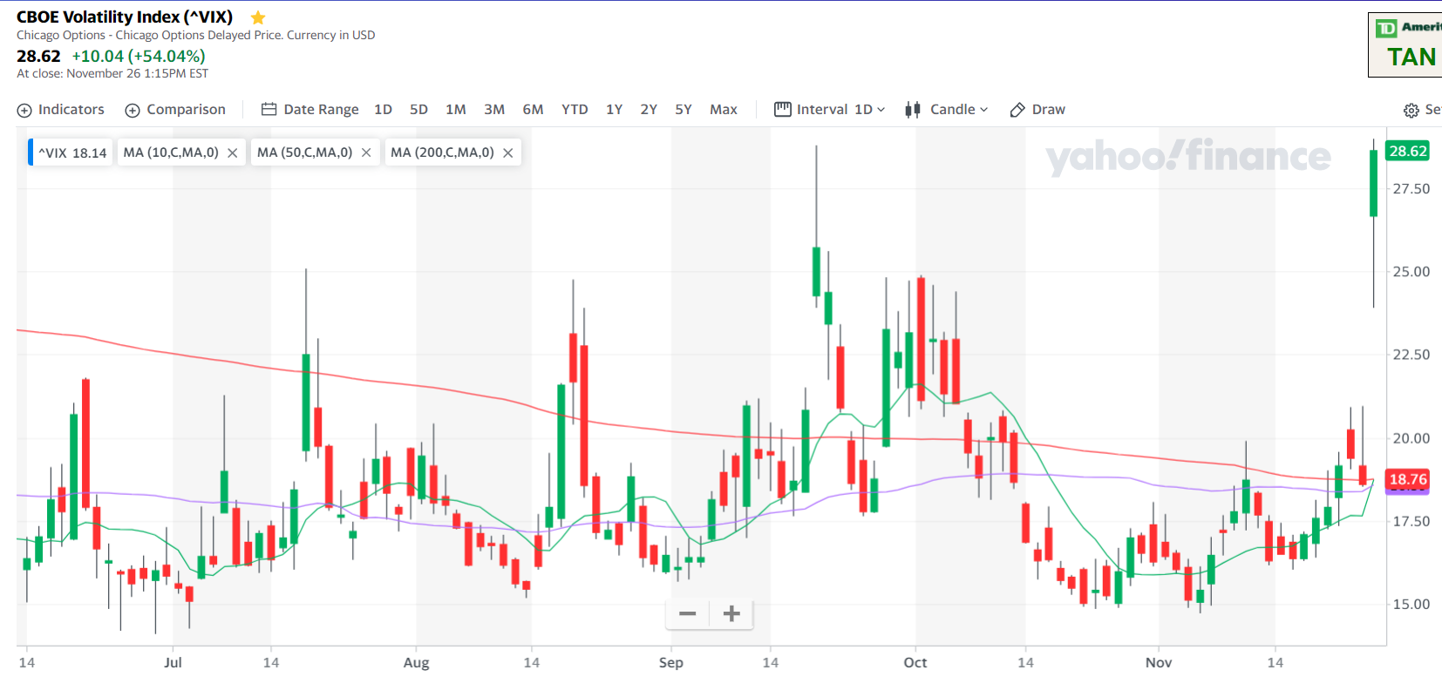This screenshot has height=677, width=1442.
Task: Select the Max date range
Action: click(724, 110)
